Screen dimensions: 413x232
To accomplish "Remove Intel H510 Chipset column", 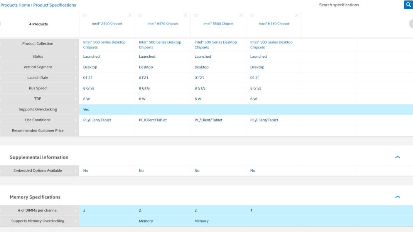I will (x=297, y=15).
